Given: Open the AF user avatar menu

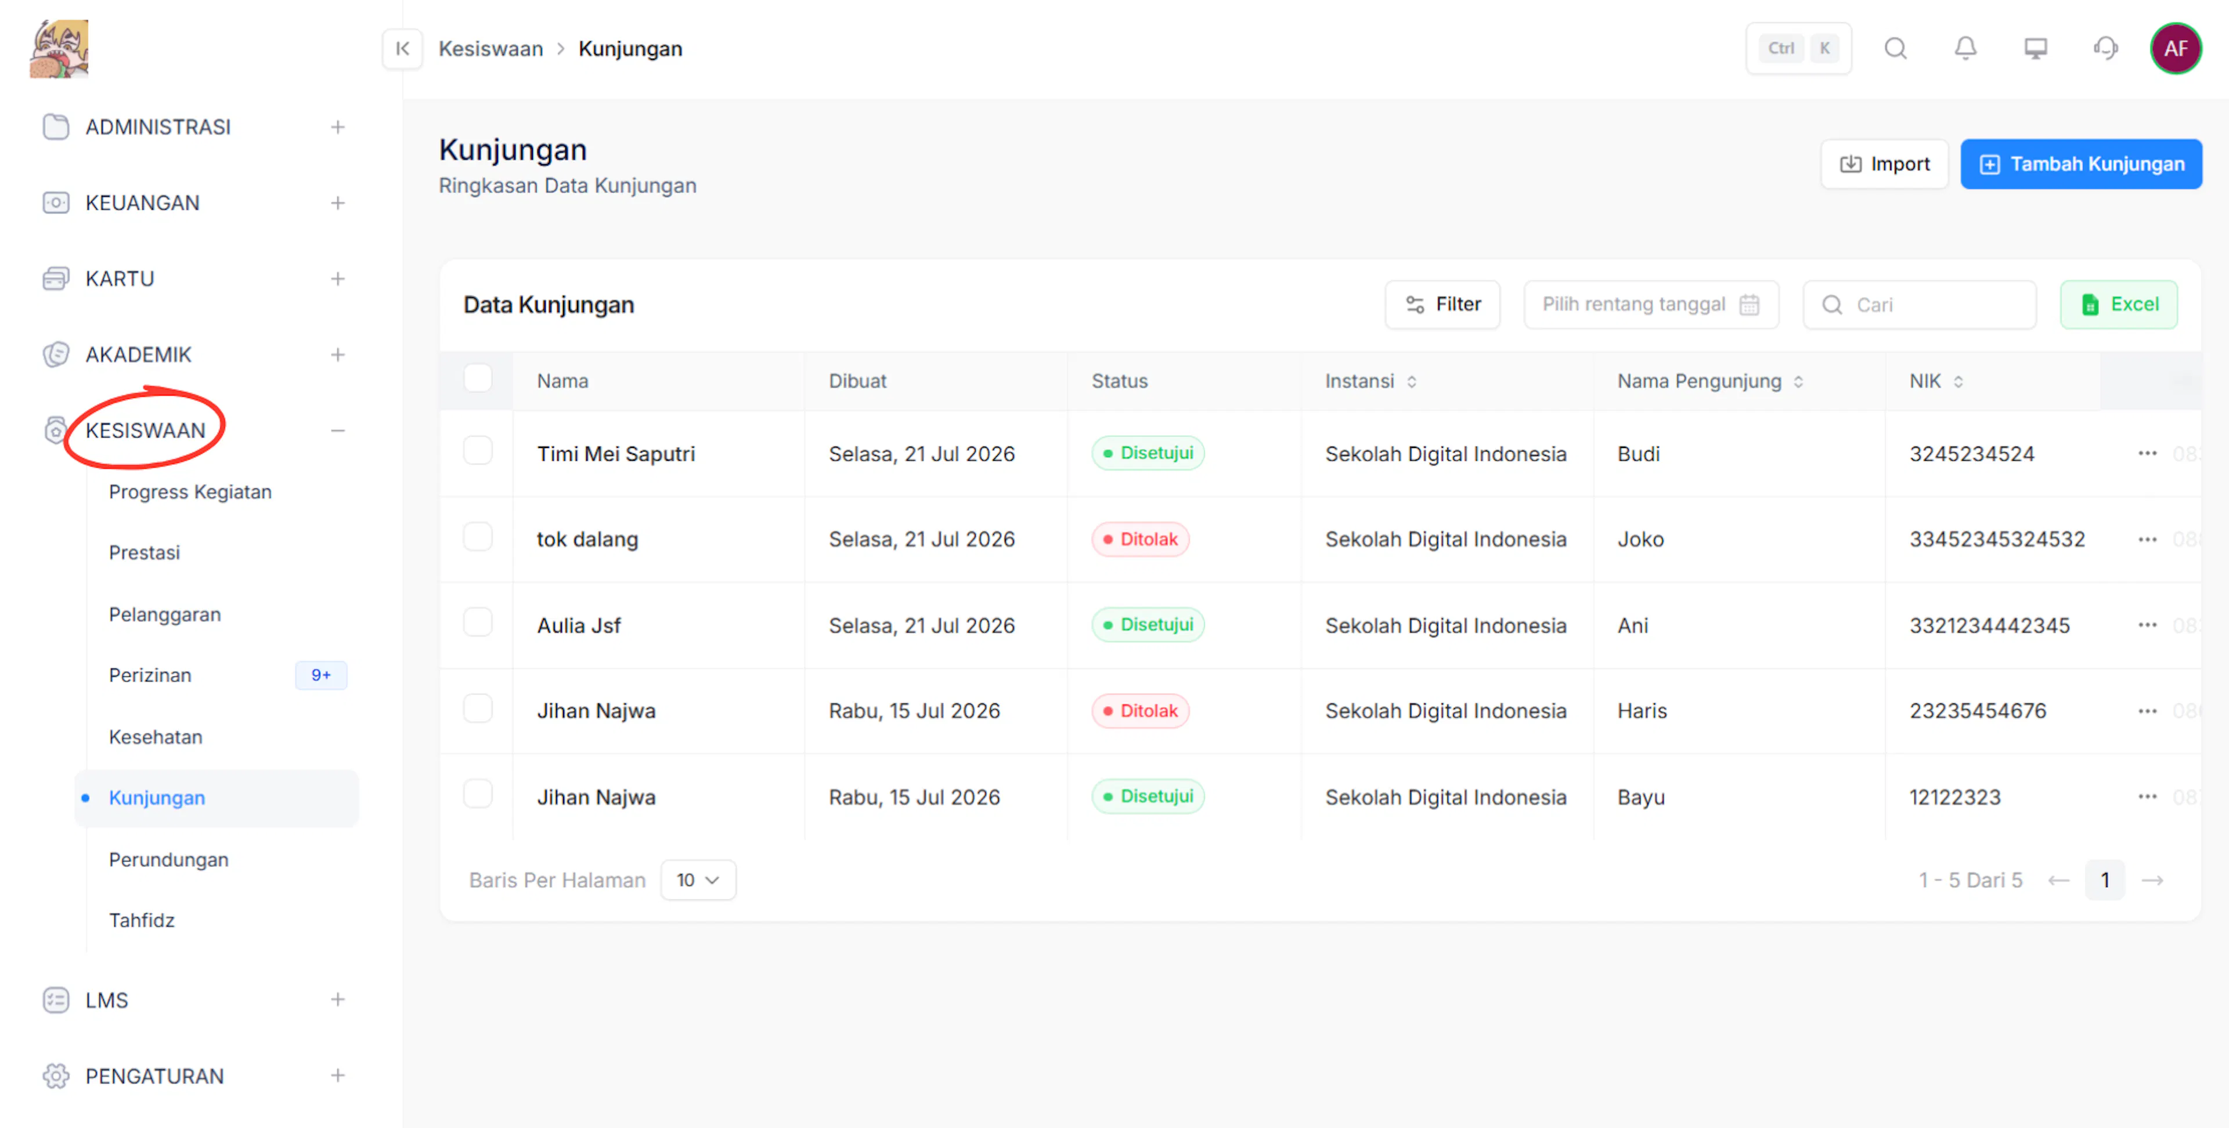Looking at the screenshot, I should pyautogui.click(x=2176, y=48).
